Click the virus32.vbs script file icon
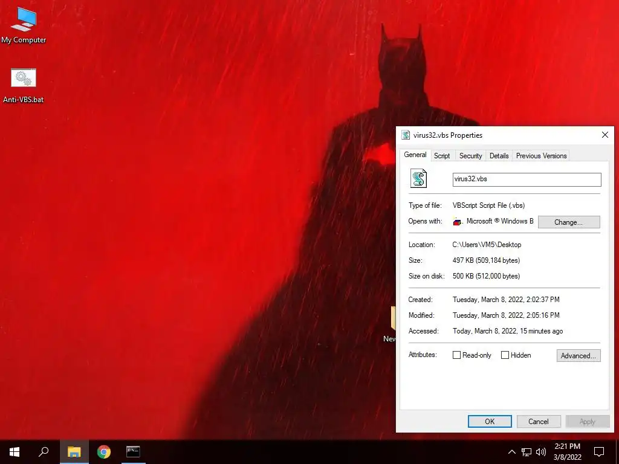The image size is (619, 464). (418, 178)
